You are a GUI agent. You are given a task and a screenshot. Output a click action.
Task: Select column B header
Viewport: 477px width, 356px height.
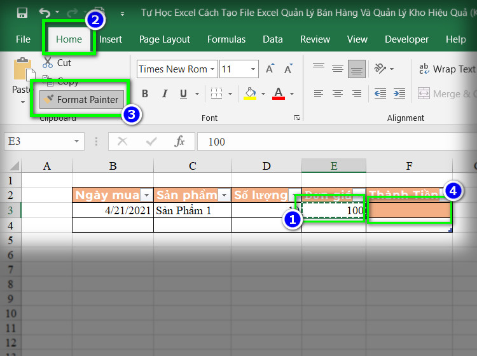[113, 166]
